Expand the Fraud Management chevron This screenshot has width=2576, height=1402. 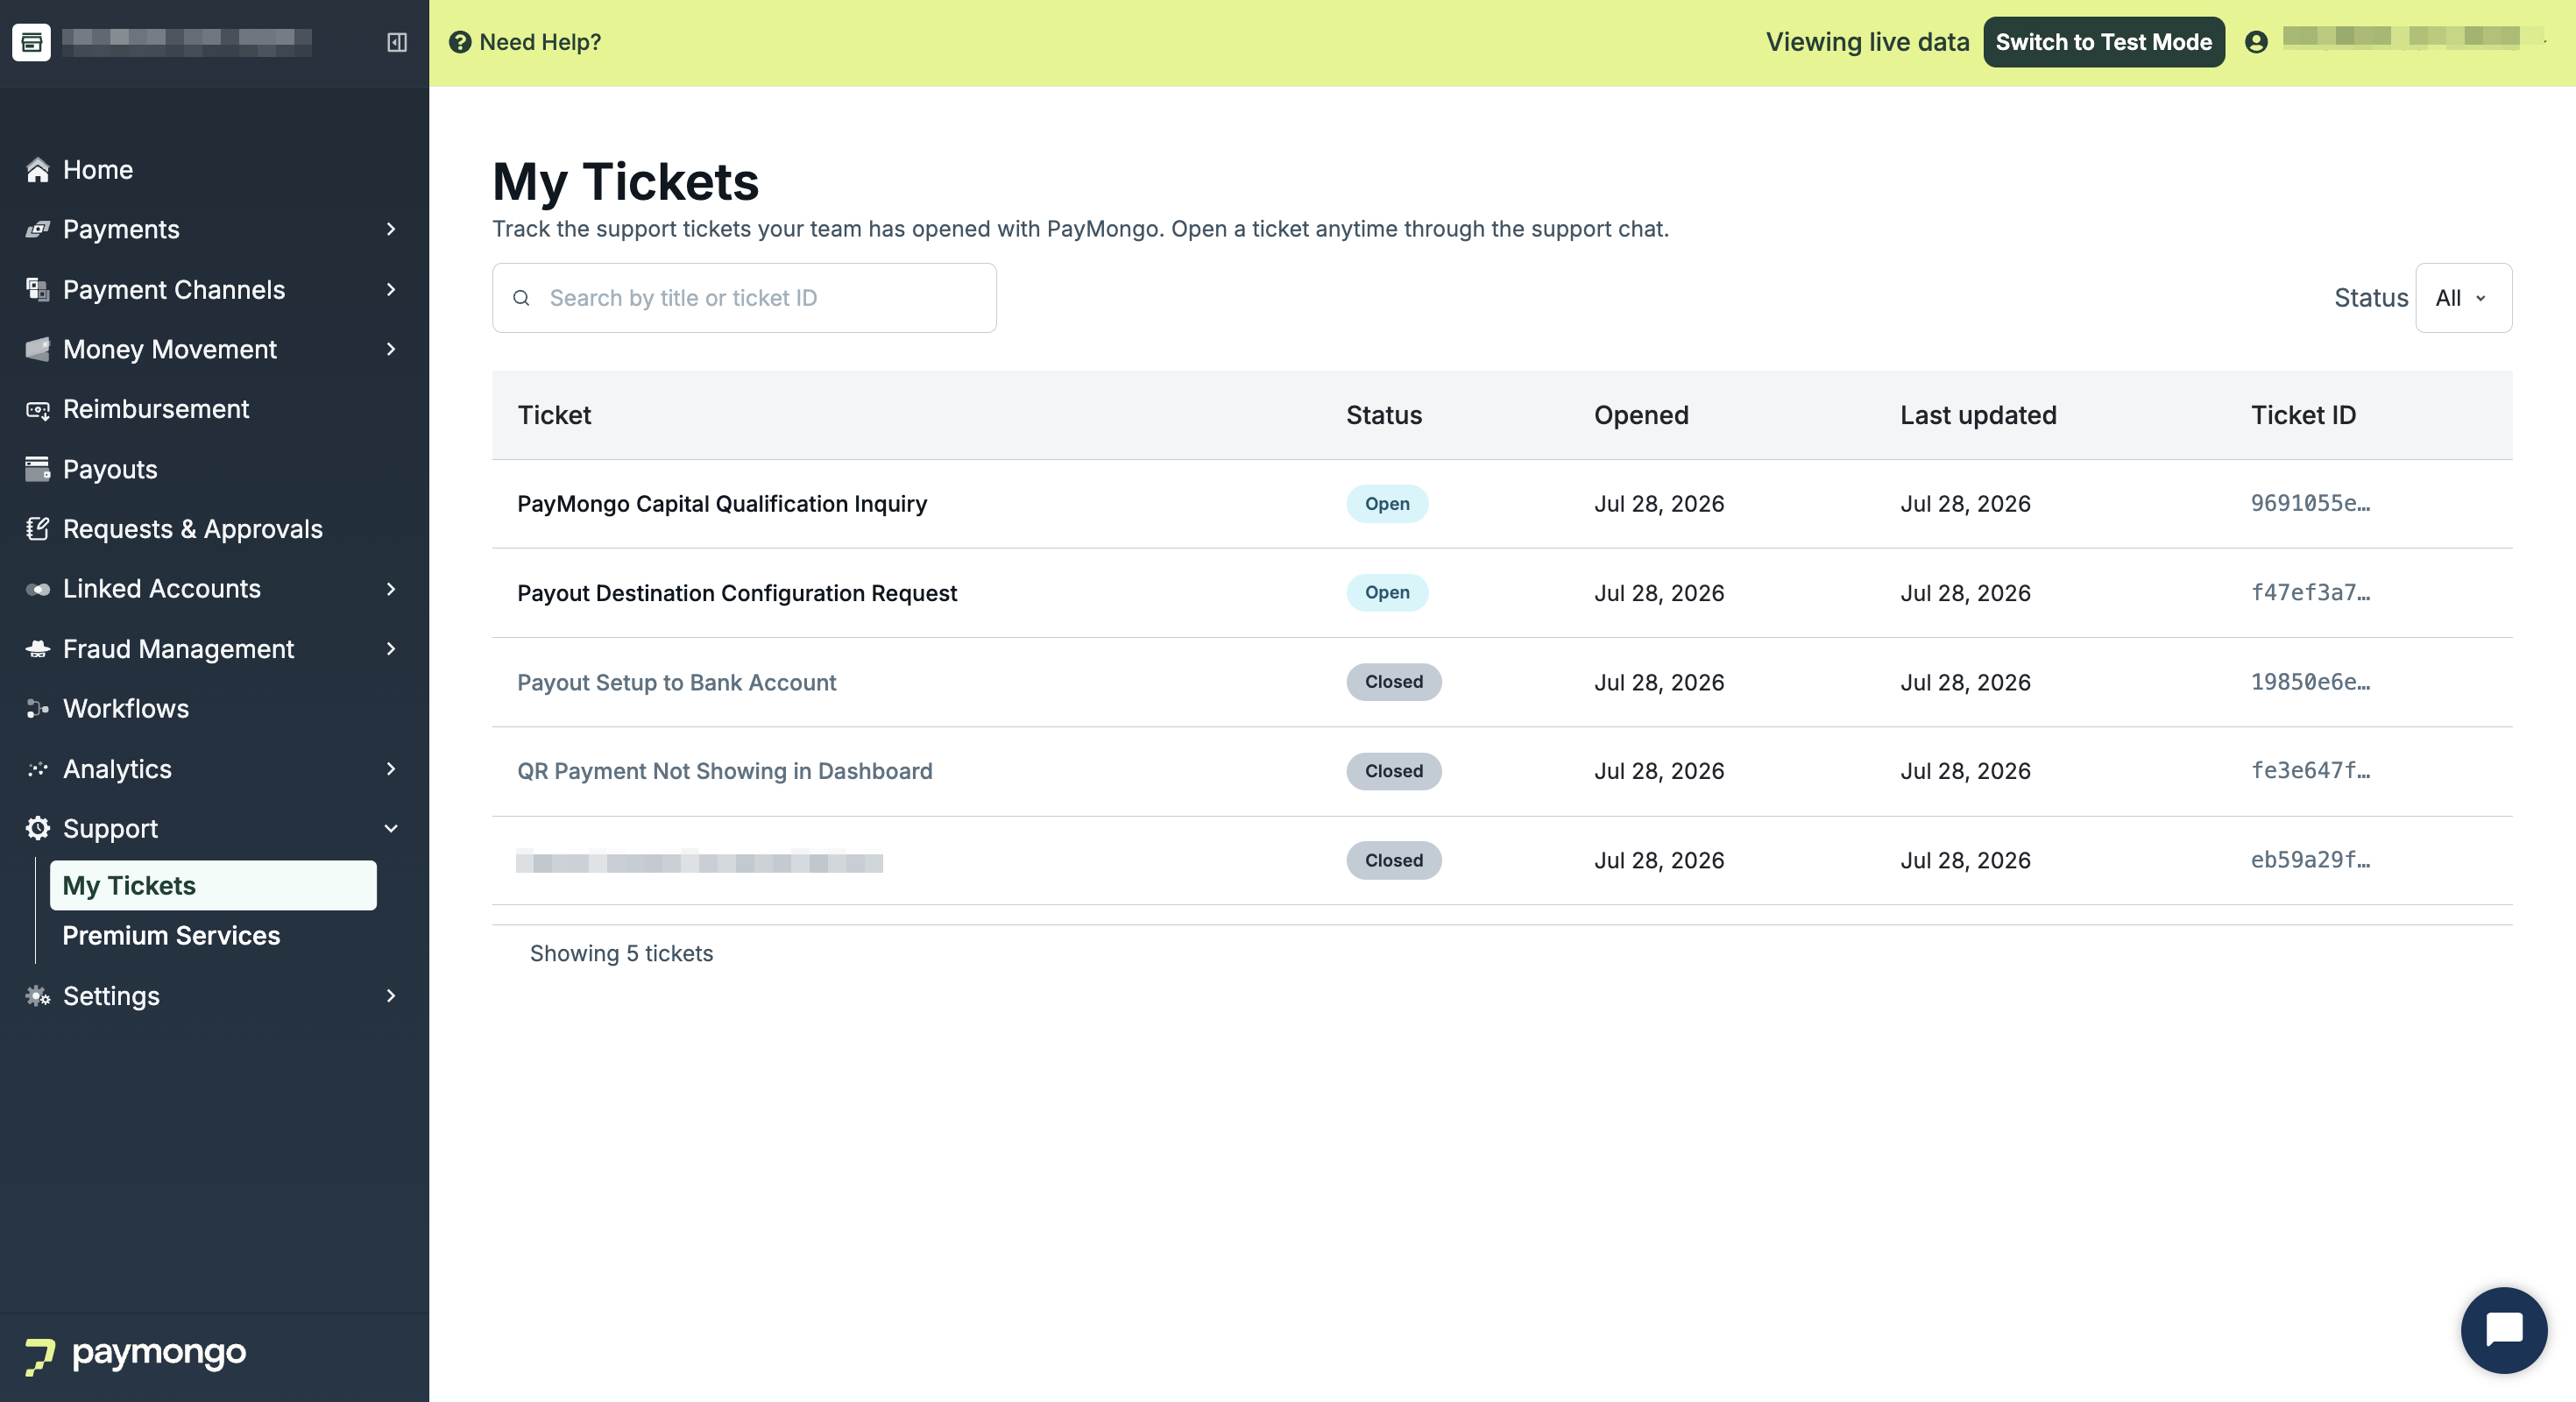391,649
